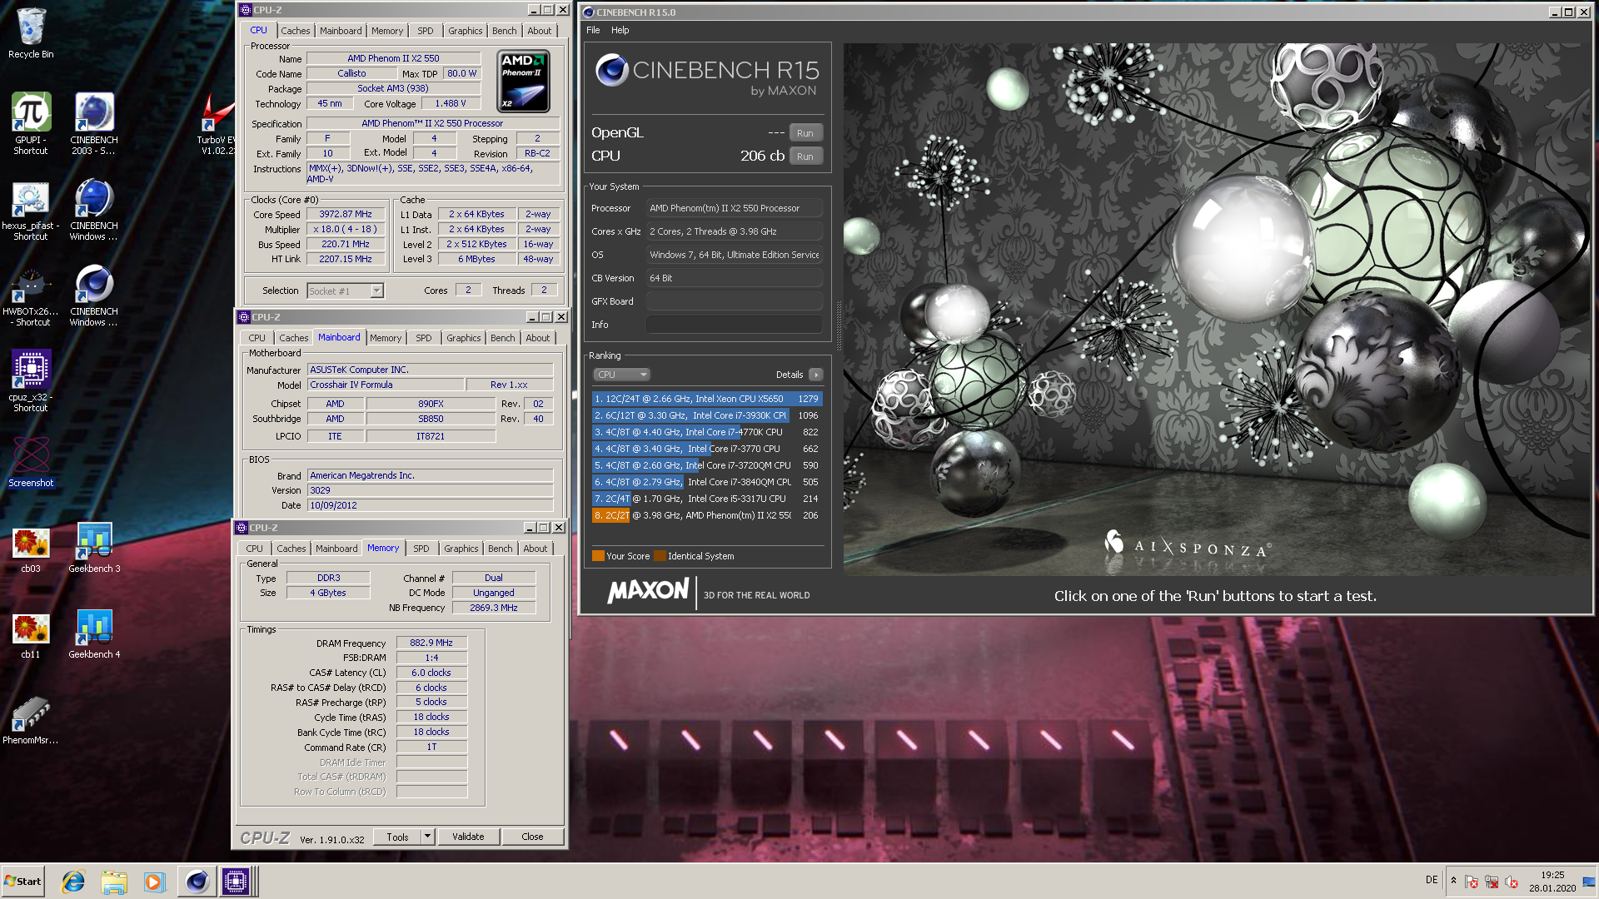Click the DE language indicator

coord(1431,880)
